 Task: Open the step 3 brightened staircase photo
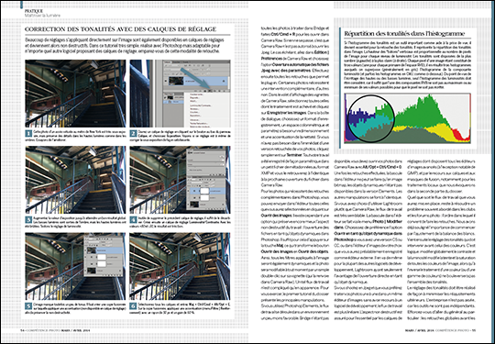75,180
